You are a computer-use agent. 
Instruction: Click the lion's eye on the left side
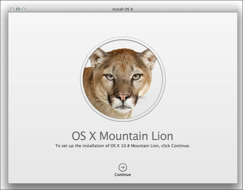point(110,77)
